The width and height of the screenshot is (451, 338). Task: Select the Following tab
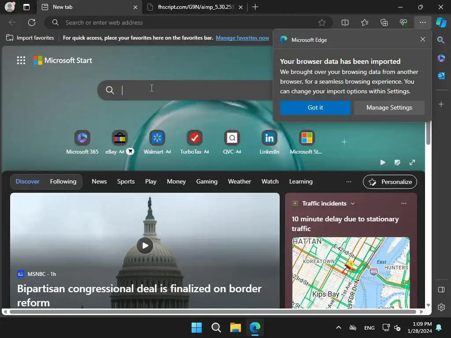(x=63, y=181)
